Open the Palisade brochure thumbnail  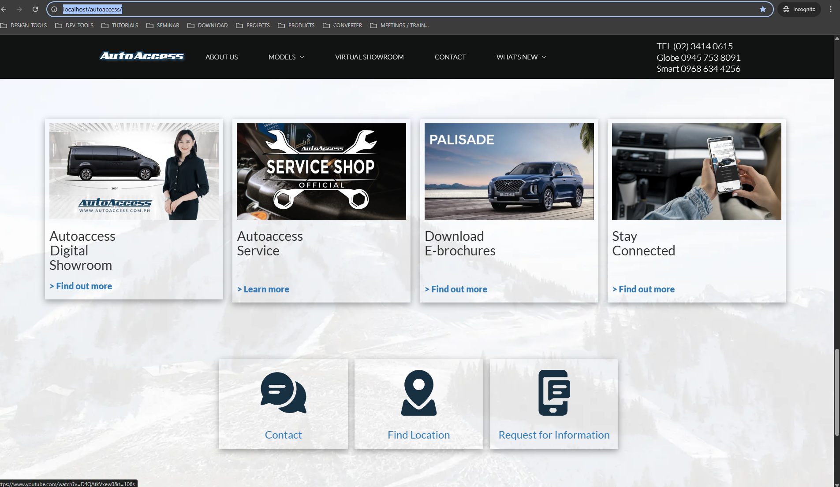click(x=509, y=171)
